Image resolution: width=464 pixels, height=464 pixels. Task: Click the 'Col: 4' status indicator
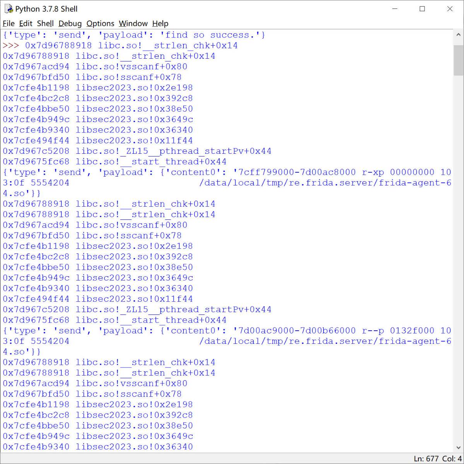[452, 459]
